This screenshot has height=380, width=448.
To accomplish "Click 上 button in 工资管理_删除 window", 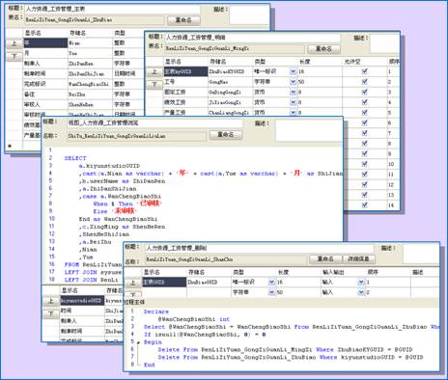I will coord(132,283).
